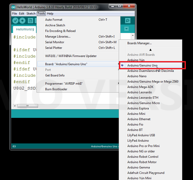Open the Edit menu
This screenshot has width=193, height=180.
(x=22, y=14)
